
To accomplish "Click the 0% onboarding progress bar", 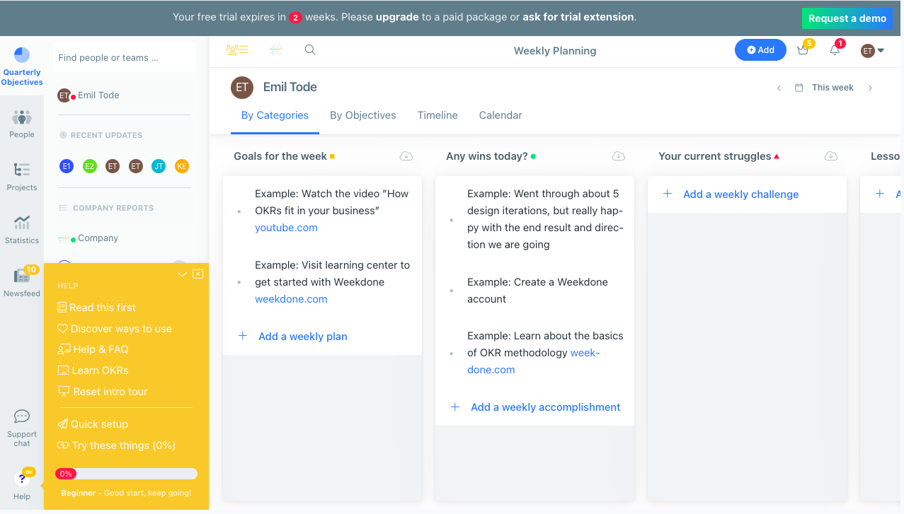I will click(126, 474).
